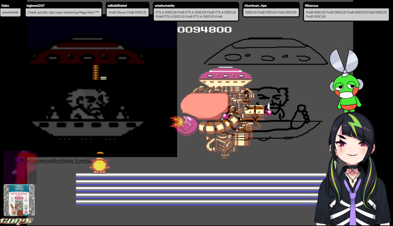
Task: Click the Full Cheeks paper bedding image
Action: click(19, 200)
